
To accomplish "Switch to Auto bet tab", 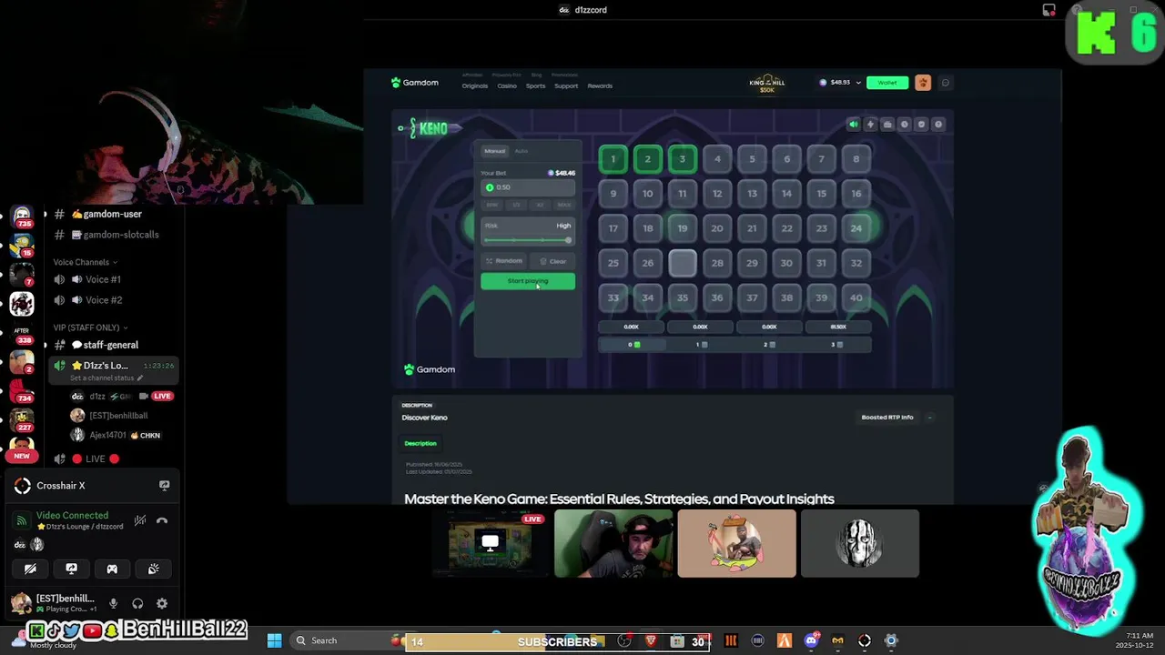I will (521, 151).
